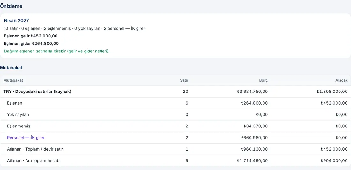Click the Toplam / devir row debit ₺960.130,00

click(254, 149)
